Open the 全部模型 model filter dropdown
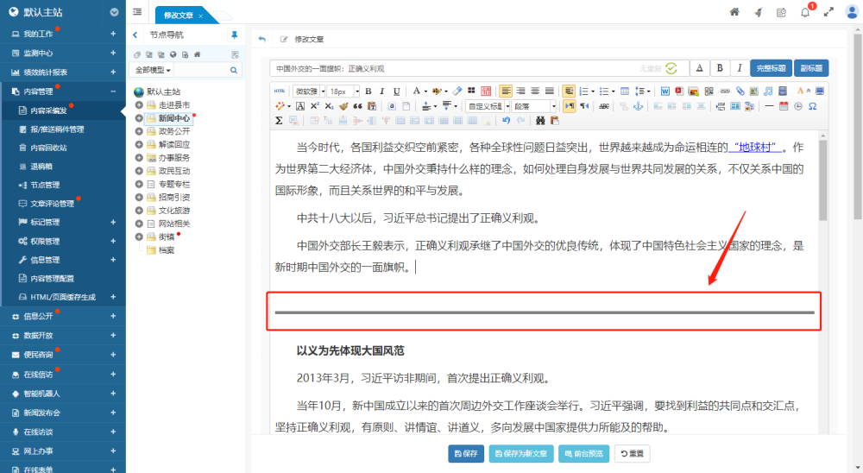 (x=151, y=69)
